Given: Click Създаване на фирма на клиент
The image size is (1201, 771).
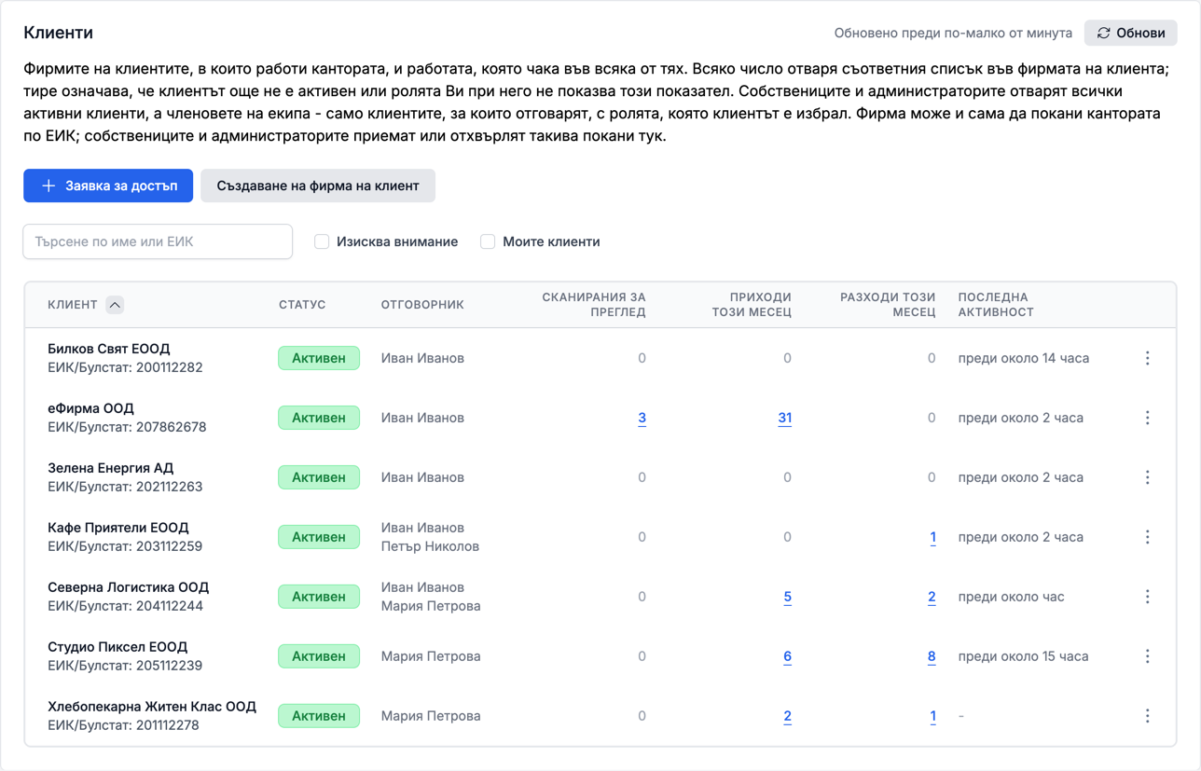Looking at the screenshot, I should pyautogui.click(x=318, y=186).
